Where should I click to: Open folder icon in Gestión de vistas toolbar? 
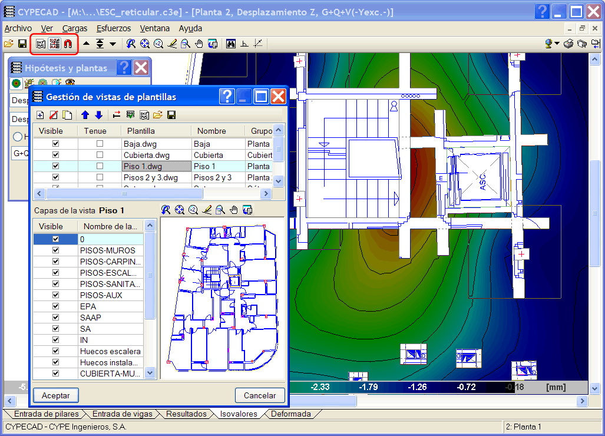coord(157,115)
